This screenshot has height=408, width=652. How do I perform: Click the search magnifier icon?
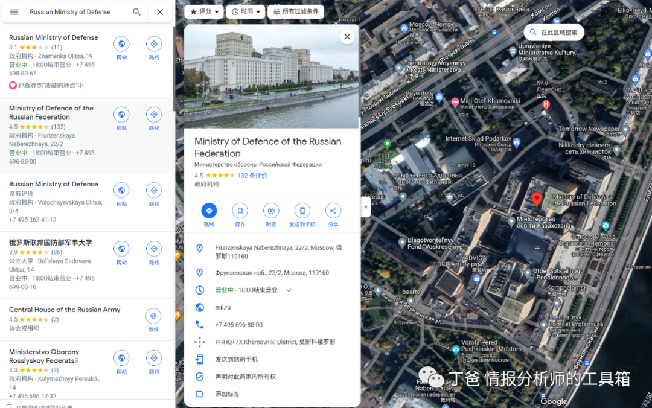136,12
